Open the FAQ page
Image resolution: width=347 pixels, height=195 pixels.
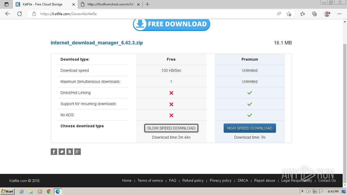point(173,180)
